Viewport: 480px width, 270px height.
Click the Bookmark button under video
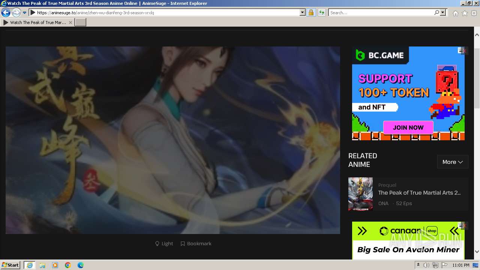pyautogui.click(x=196, y=243)
